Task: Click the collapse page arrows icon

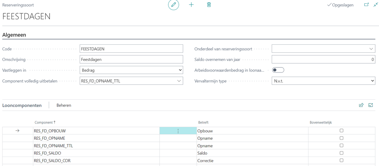Action: click(376, 5)
